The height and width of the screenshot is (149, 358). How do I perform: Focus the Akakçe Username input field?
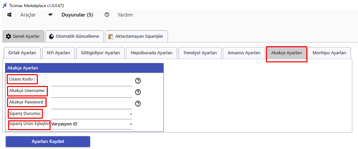click(92, 92)
